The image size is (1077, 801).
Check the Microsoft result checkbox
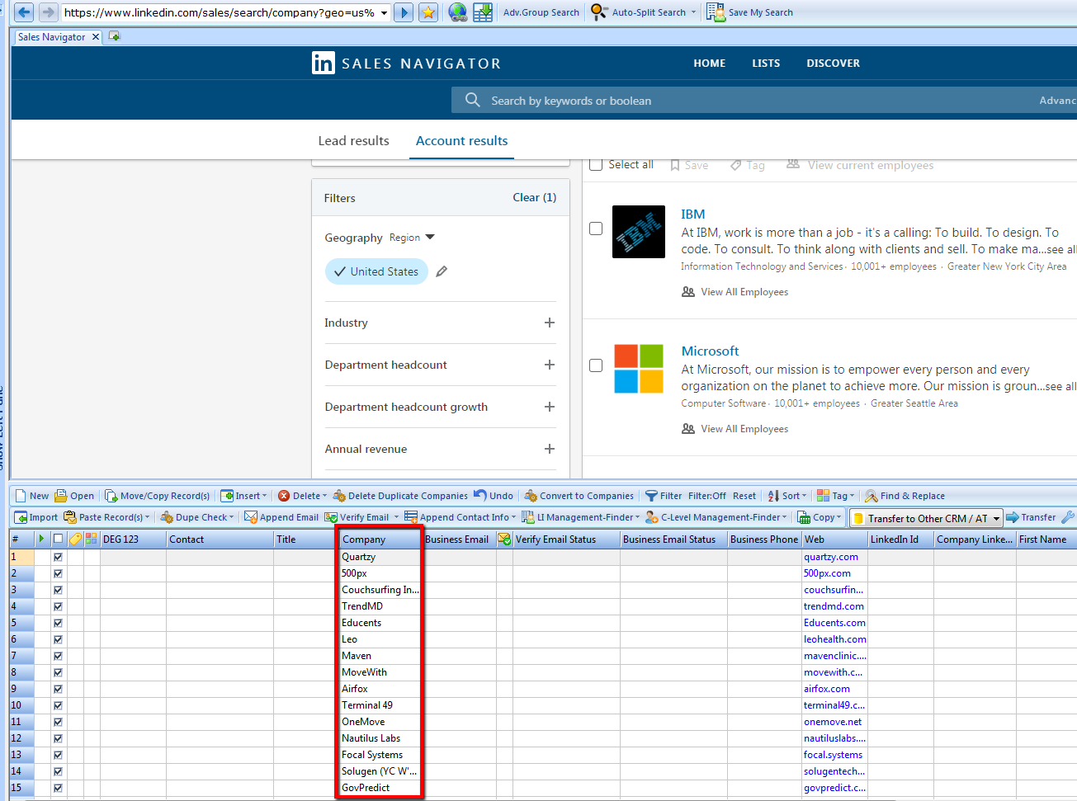596,365
